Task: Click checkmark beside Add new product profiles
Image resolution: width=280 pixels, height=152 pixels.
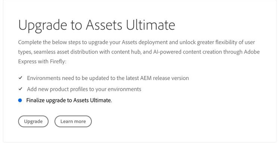Action: click(20, 89)
